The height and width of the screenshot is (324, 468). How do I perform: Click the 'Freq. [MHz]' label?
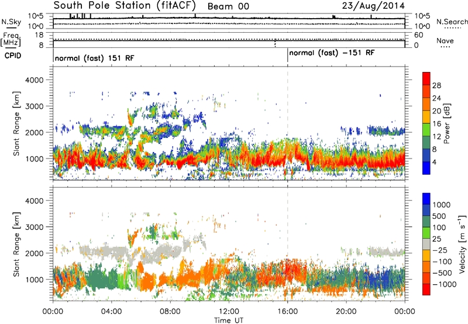(11, 40)
